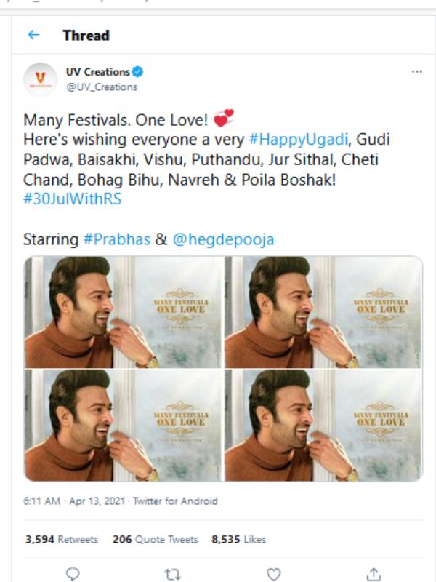
Task: Click the UV Creations display name
Action: [97, 72]
